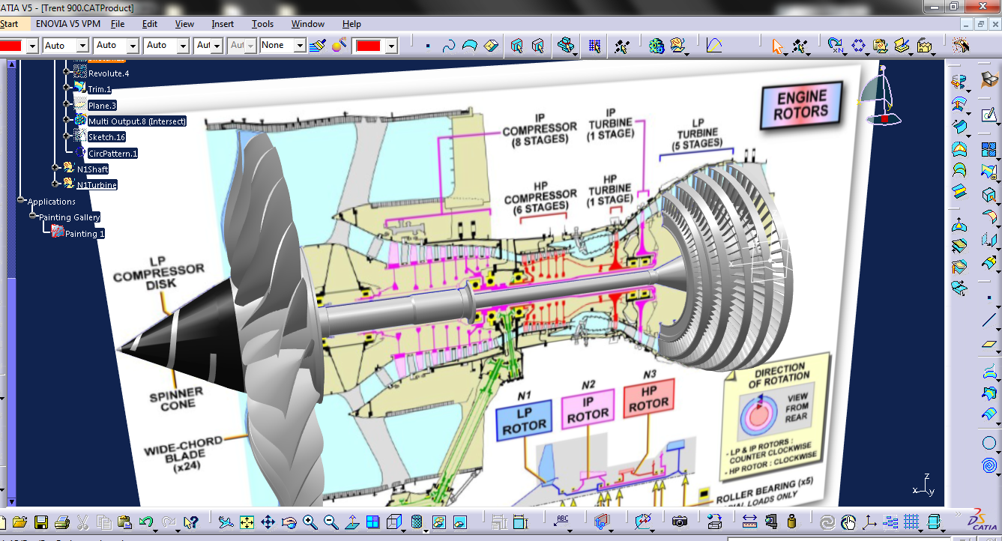This screenshot has height=541, width=1002.
Task: Select Trim.1 in the tree
Action: coord(100,89)
